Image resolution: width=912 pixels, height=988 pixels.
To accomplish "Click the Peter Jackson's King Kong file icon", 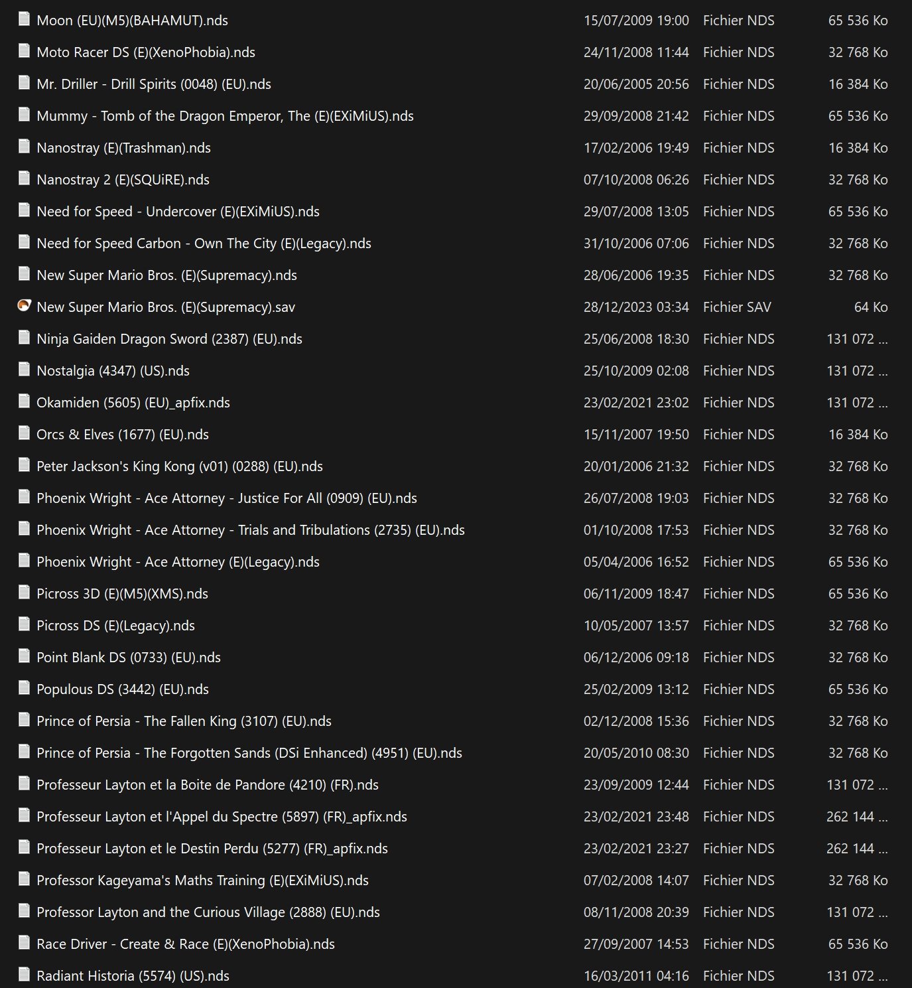I will pyautogui.click(x=24, y=465).
